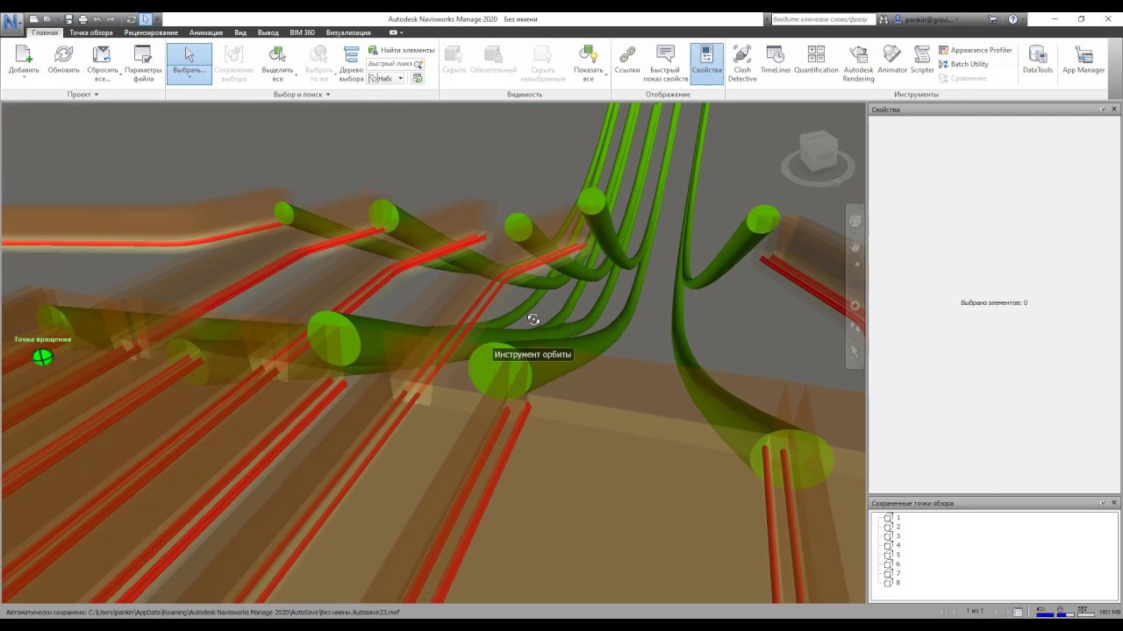Click the New file icon in quick access toolbar
Viewport: 1123px width, 631px height.
pyautogui.click(x=33, y=19)
